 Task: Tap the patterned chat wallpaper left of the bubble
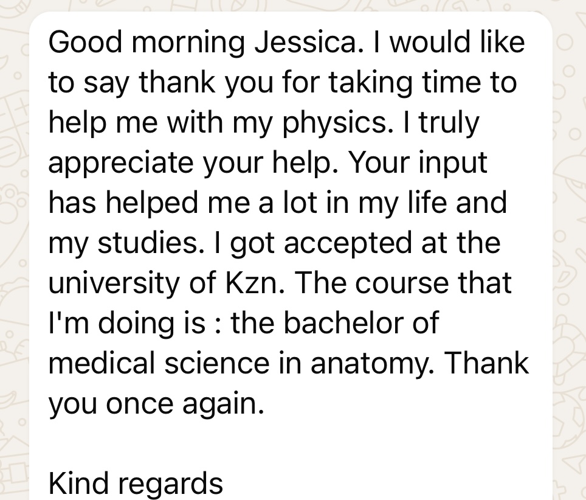point(13,243)
